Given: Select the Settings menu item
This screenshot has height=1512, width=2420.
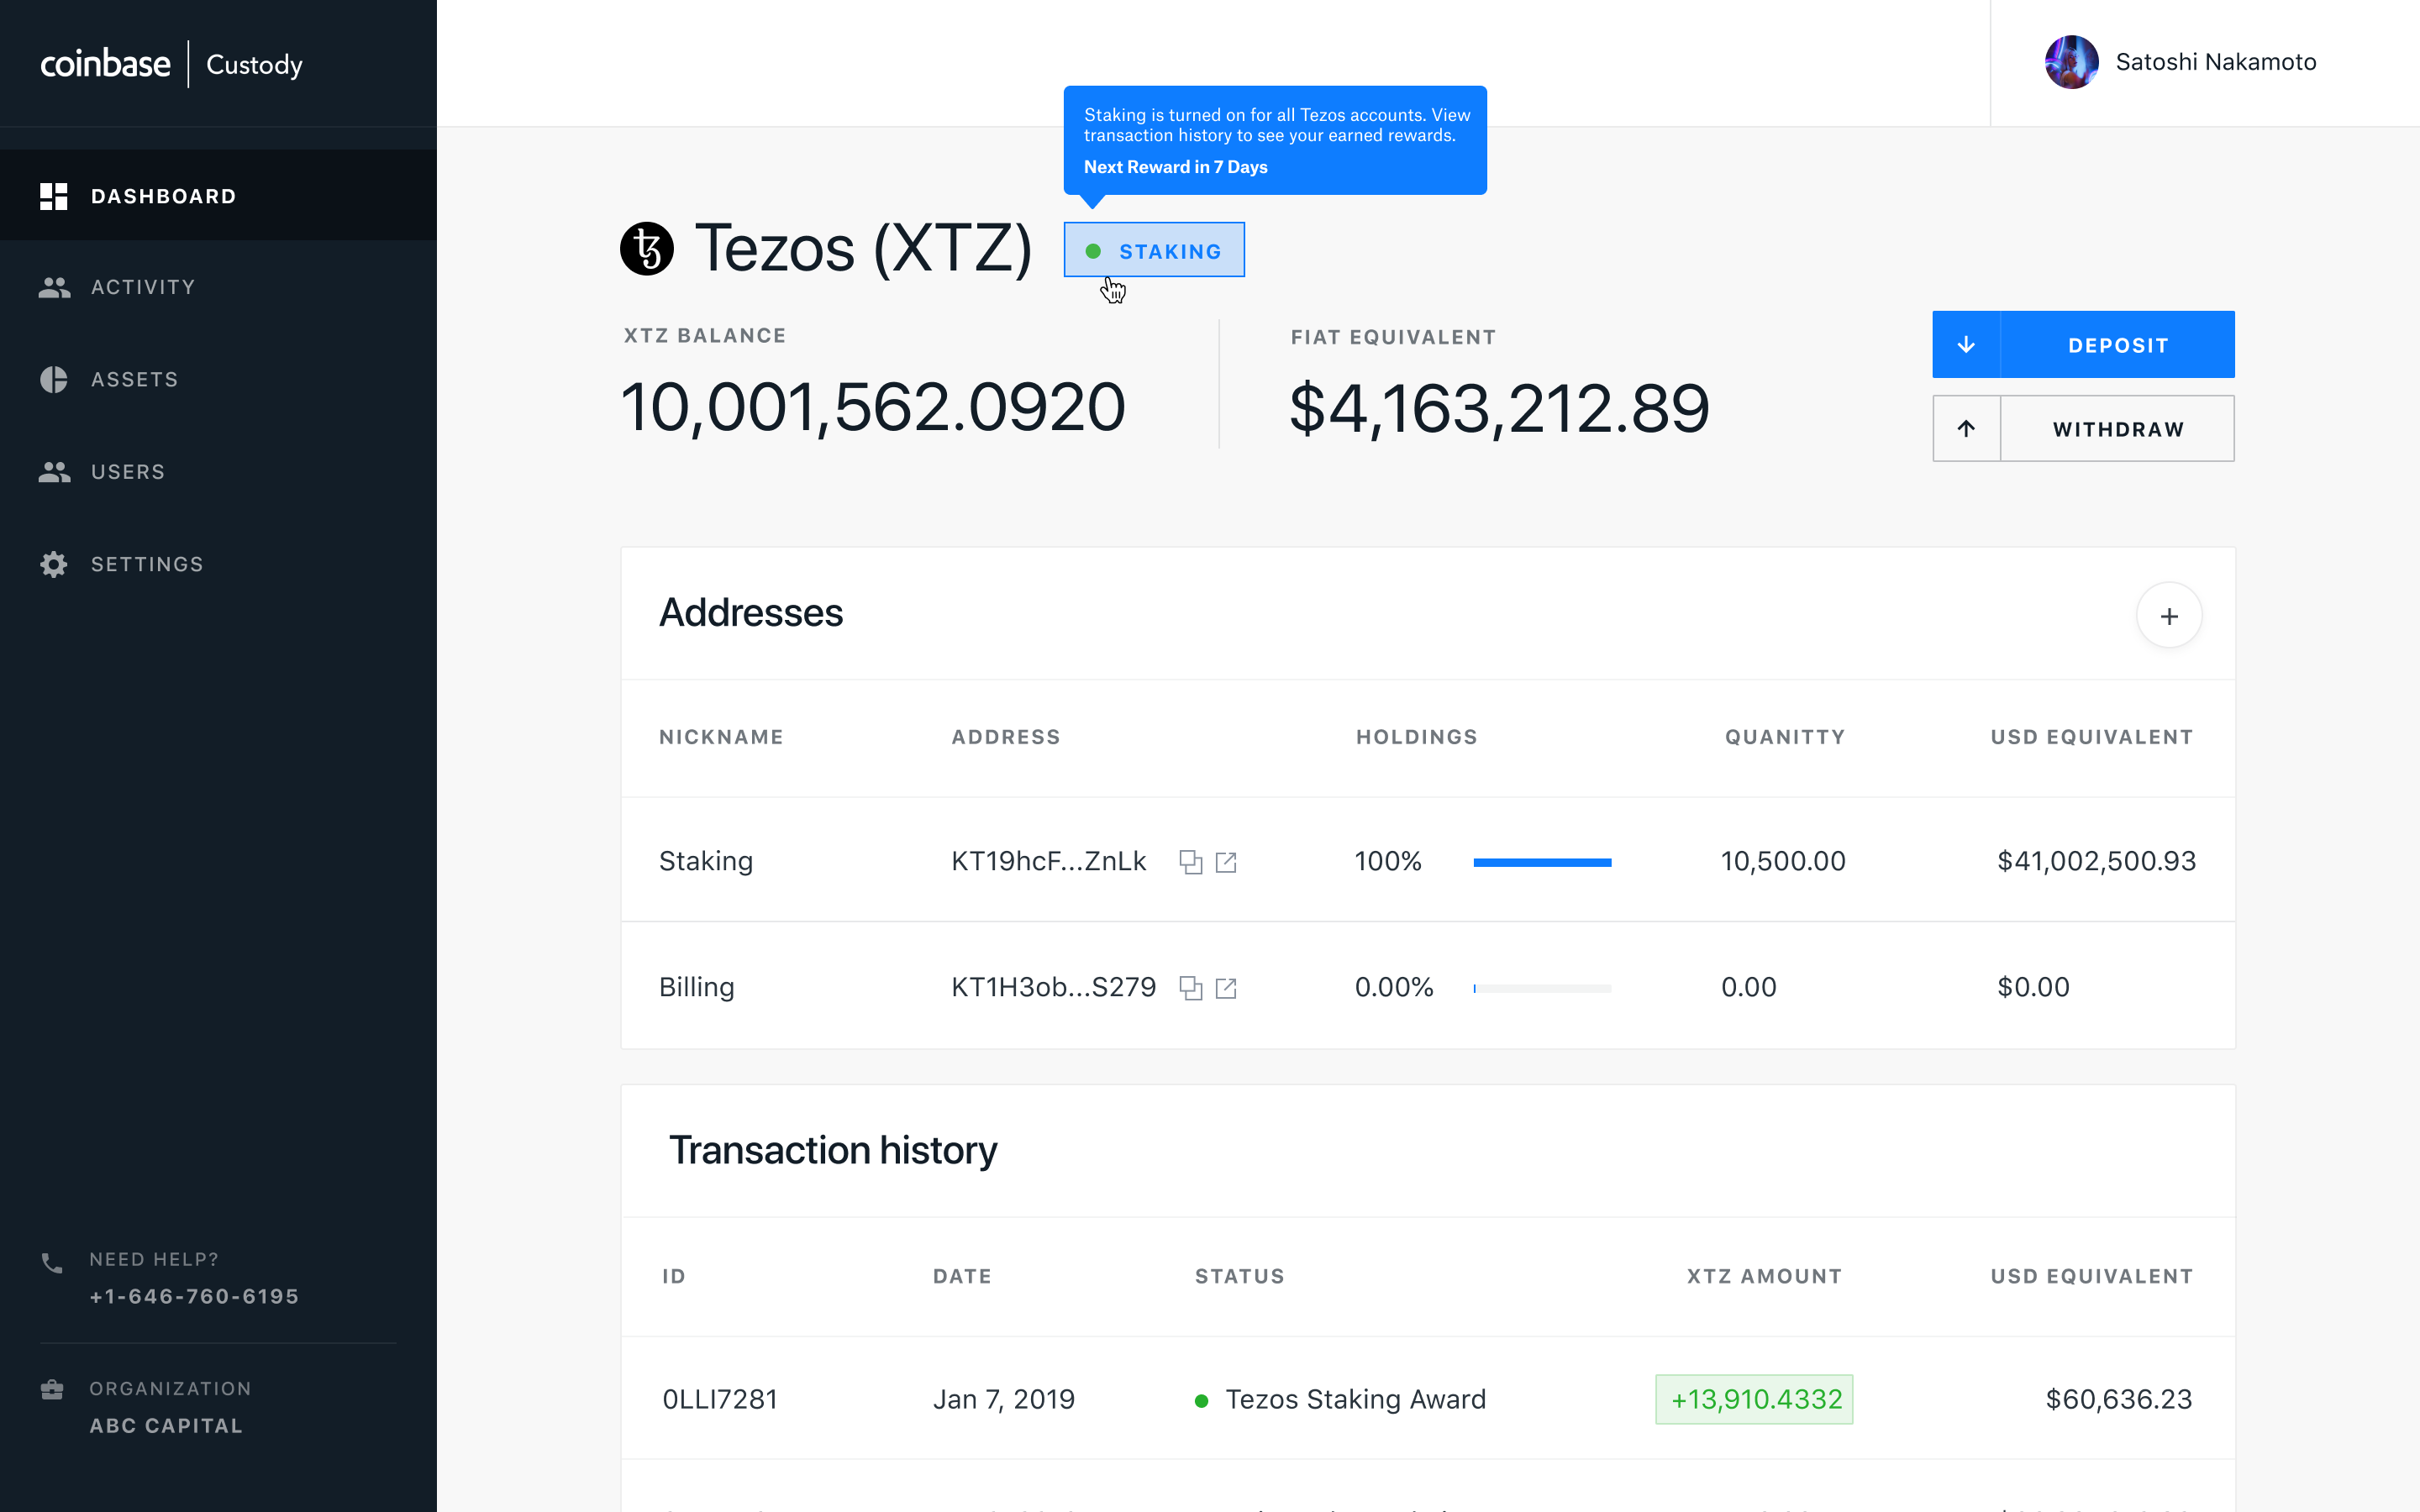Looking at the screenshot, I should 148,563.
